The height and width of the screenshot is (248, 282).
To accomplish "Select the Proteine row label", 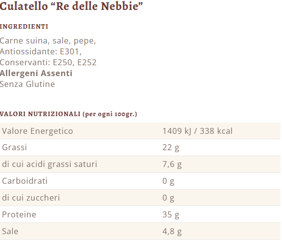I will pyautogui.click(x=19, y=214).
